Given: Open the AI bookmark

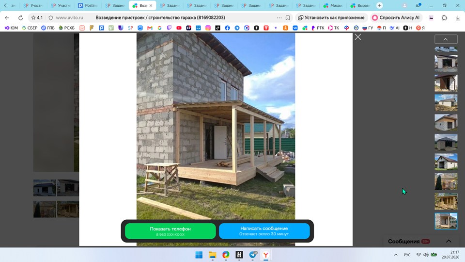Looking at the screenshot, I should (x=394, y=28).
